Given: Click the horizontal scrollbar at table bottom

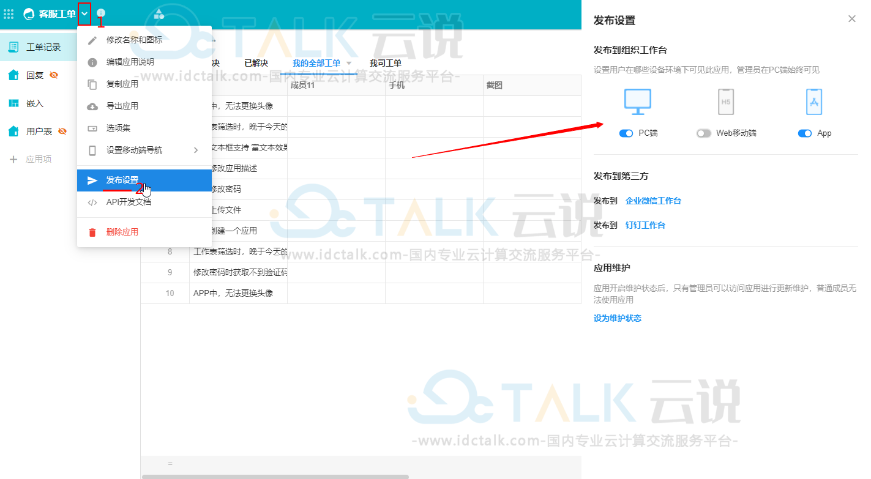Looking at the screenshot, I should click(275, 477).
